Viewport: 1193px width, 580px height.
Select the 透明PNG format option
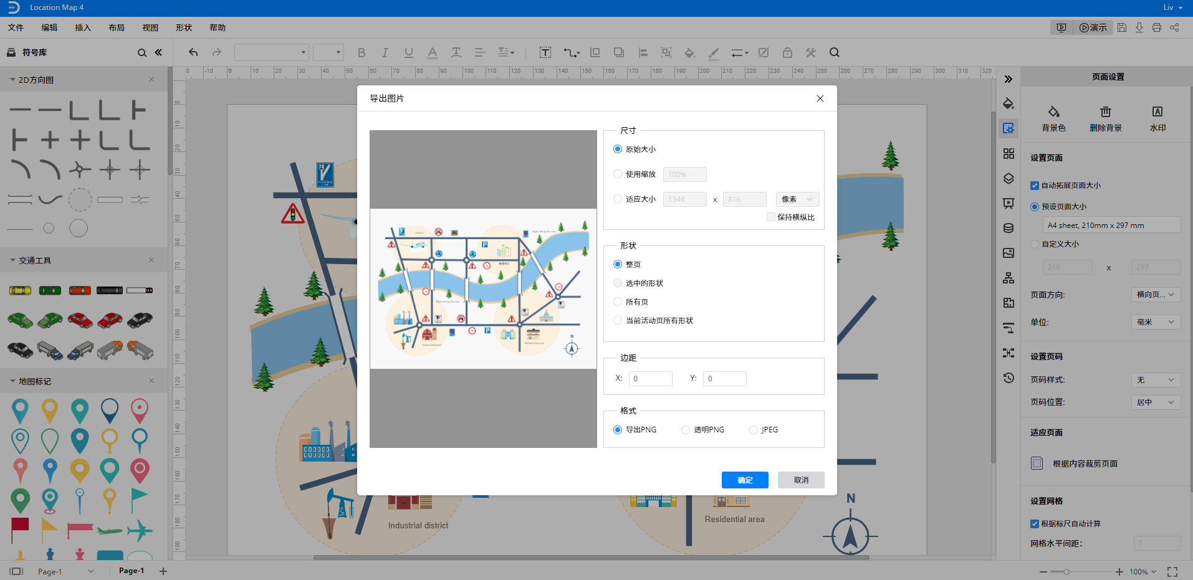pos(686,430)
